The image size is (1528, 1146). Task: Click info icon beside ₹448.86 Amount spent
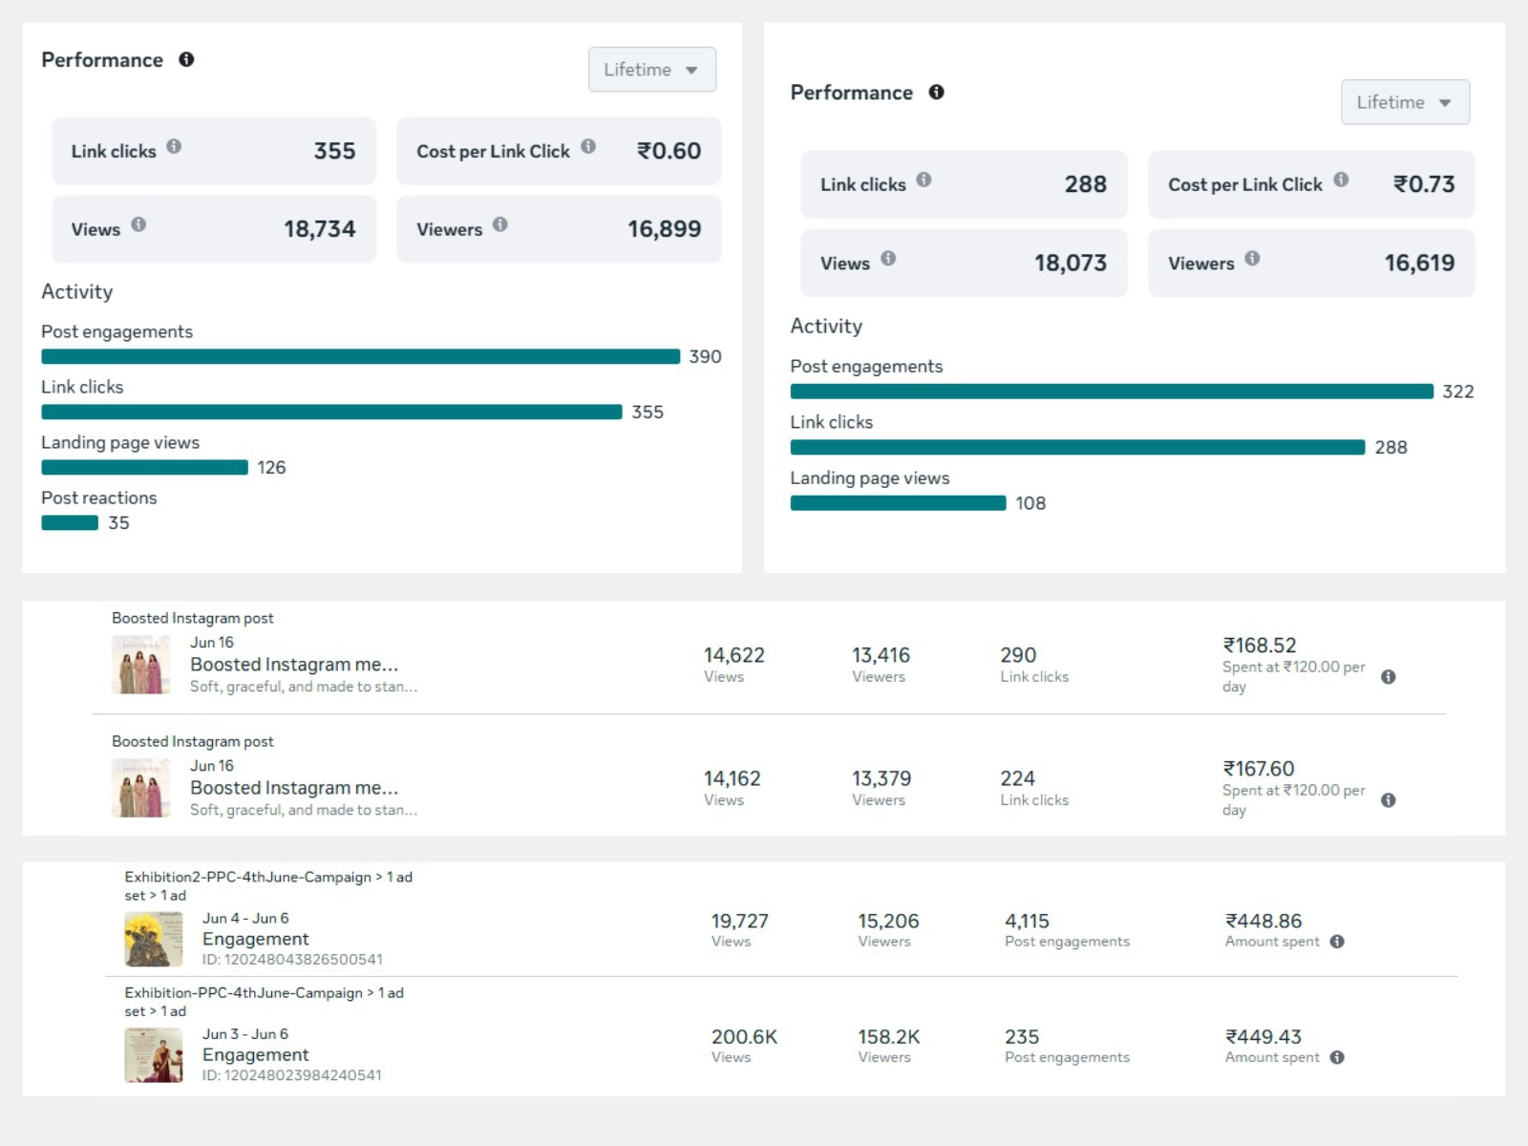point(1337,942)
